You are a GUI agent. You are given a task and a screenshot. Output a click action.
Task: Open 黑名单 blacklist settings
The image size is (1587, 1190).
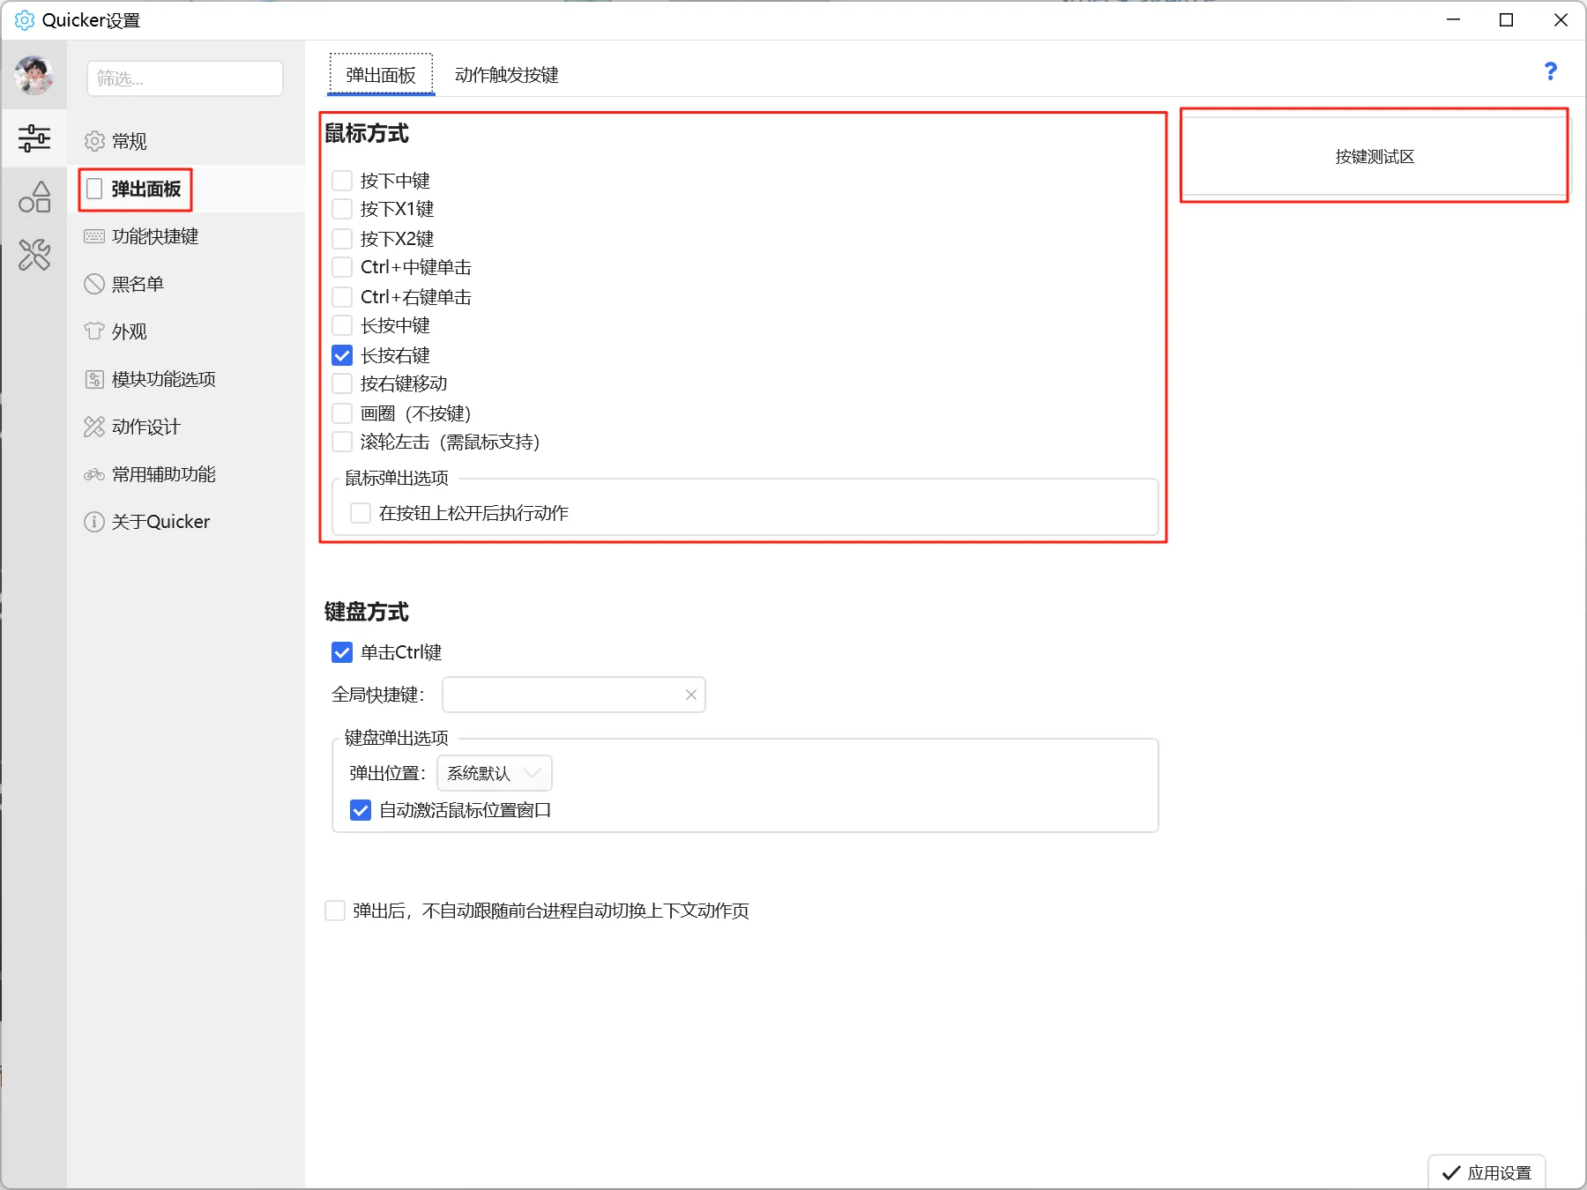click(138, 284)
